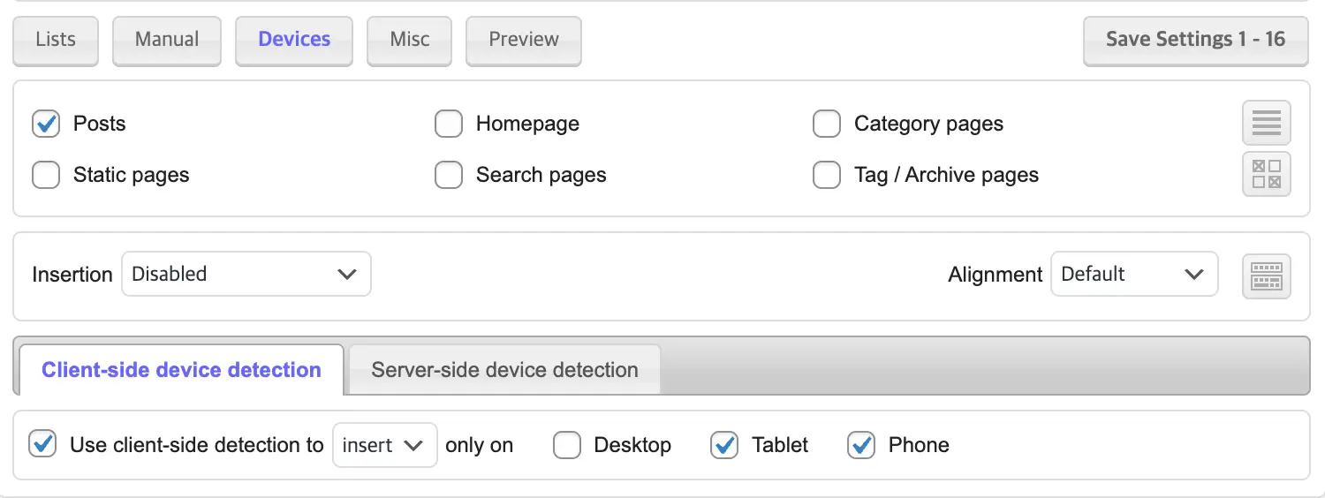The height and width of the screenshot is (498, 1325).
Task: Expand the Alignment dropdown set to Default
Action: click(1133, 274)
